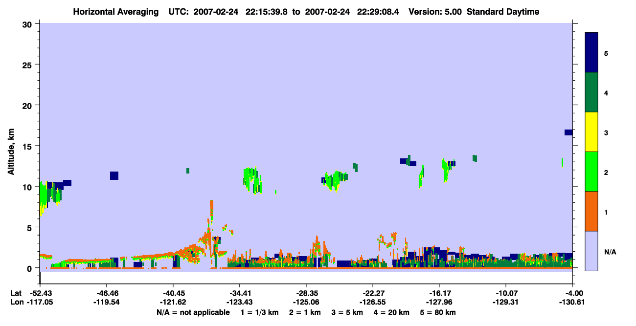636x326 pixels.
Task: Click longitude value '-127.96'
Action: pyautogui.click(x=439, y=303)
